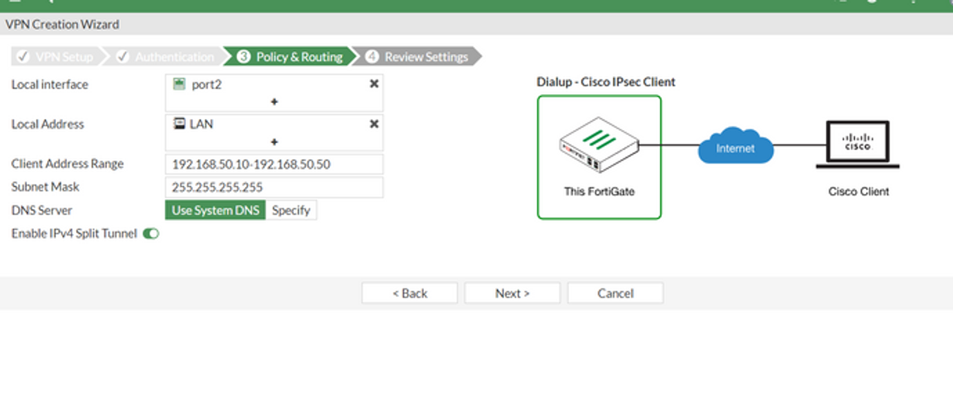Open the Authentication wizard step
Image resolution: width=953 pixels, height=407 pixels.
coord(166,57)
